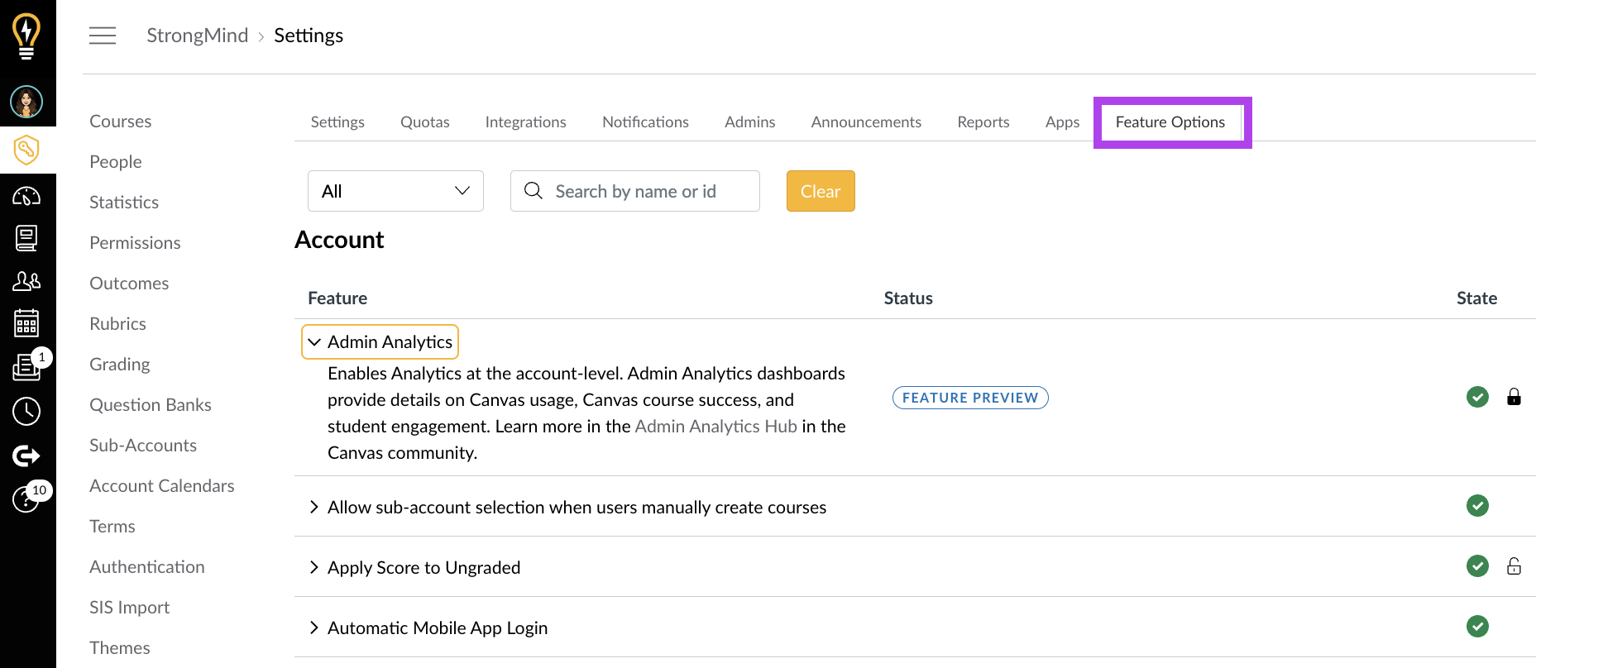Open Outcomes in account menu

pos(129,283)
